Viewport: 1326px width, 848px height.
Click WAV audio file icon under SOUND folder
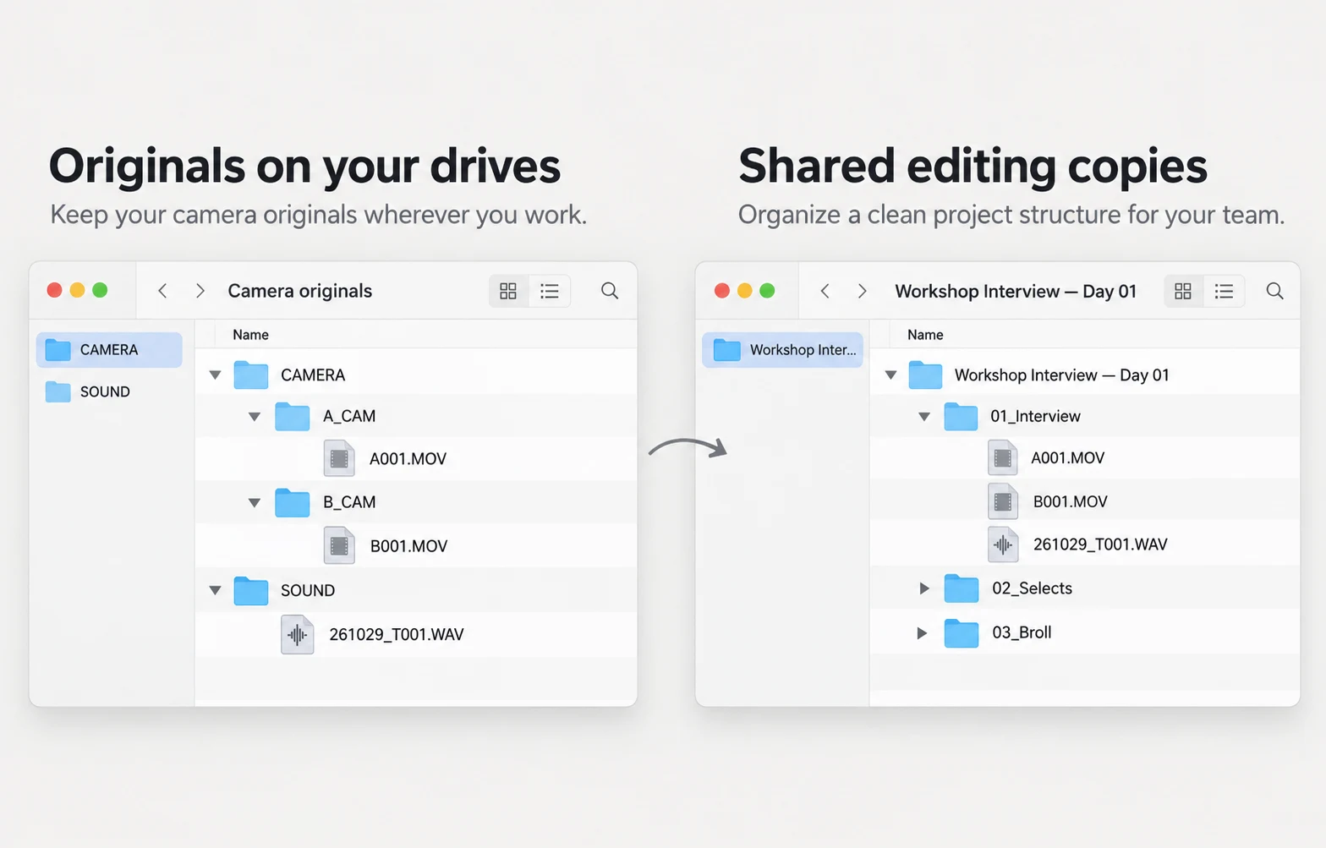[297, 635]
